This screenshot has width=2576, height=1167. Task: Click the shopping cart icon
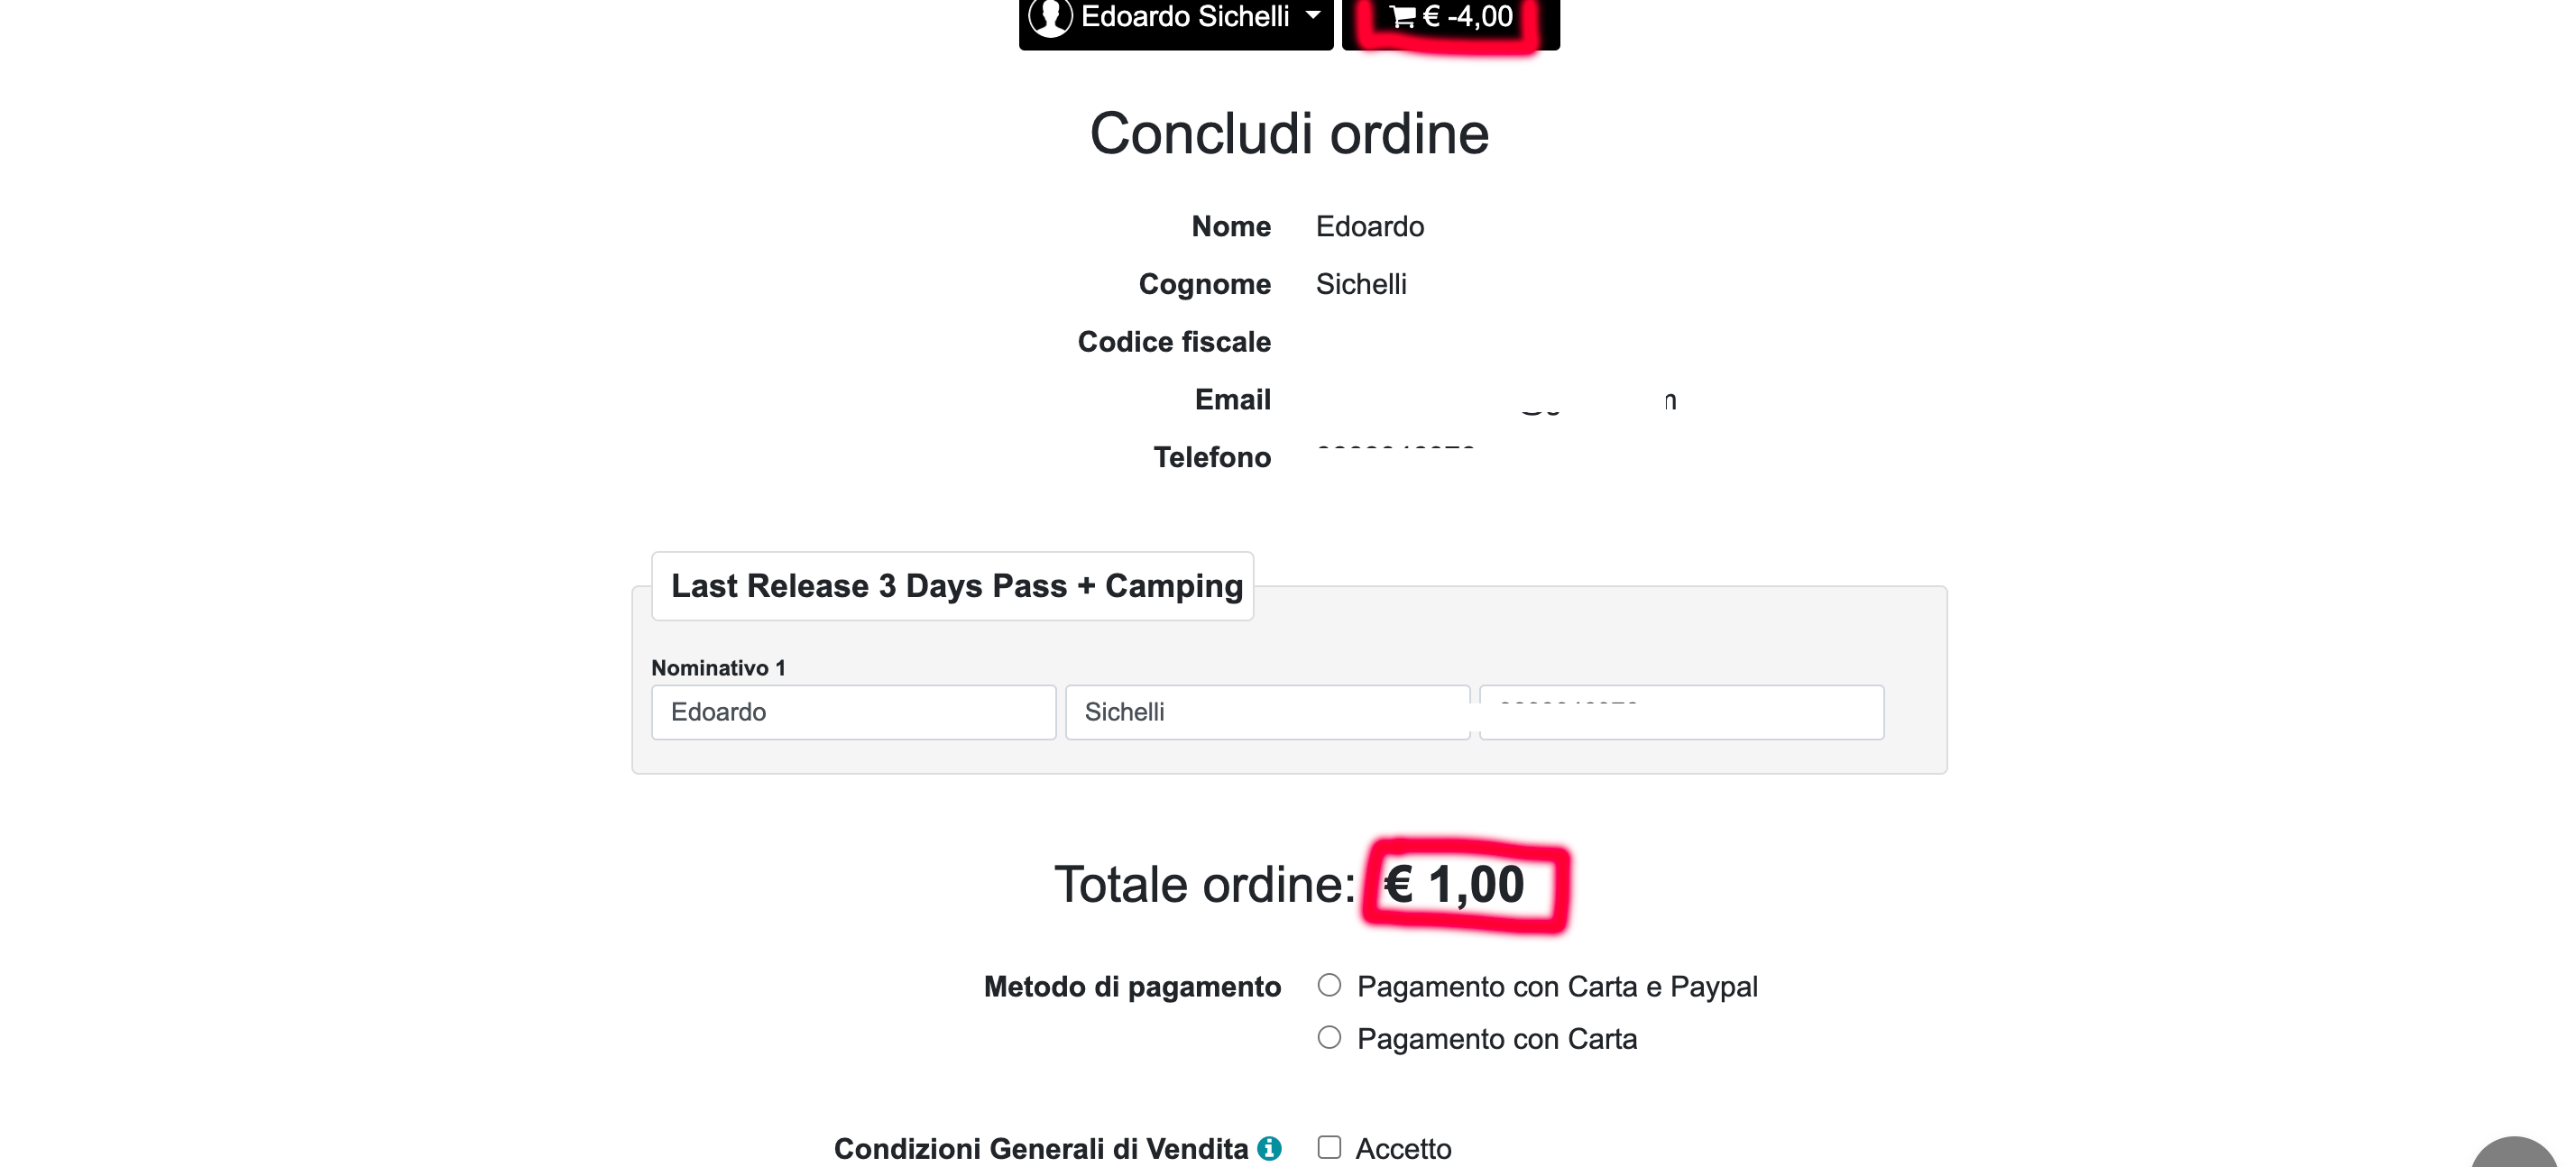pos(1402,16)
